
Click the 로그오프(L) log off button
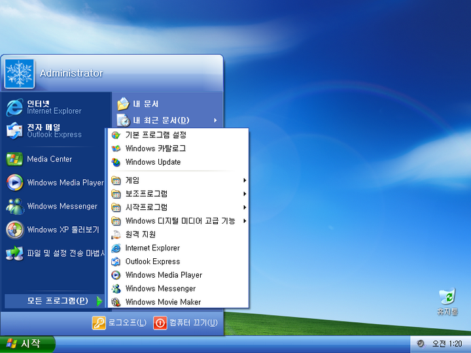click(x=119, y=323)
